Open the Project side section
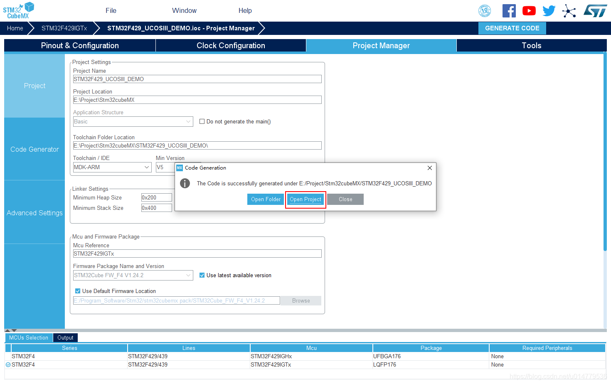Viewport: 611px width, 384px height. click(34, 86)
